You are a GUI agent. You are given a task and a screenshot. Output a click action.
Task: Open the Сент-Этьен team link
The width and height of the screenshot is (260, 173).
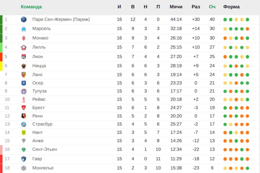(x=45, y=149)
